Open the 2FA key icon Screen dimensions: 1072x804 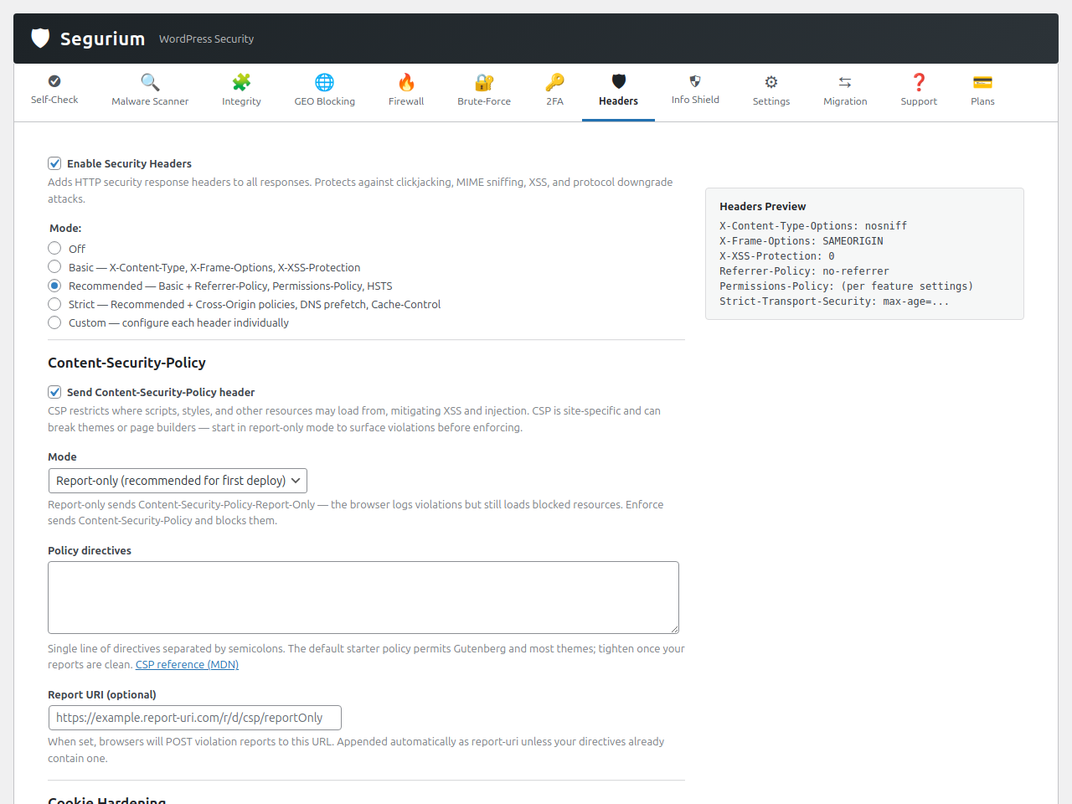point(554,82)
